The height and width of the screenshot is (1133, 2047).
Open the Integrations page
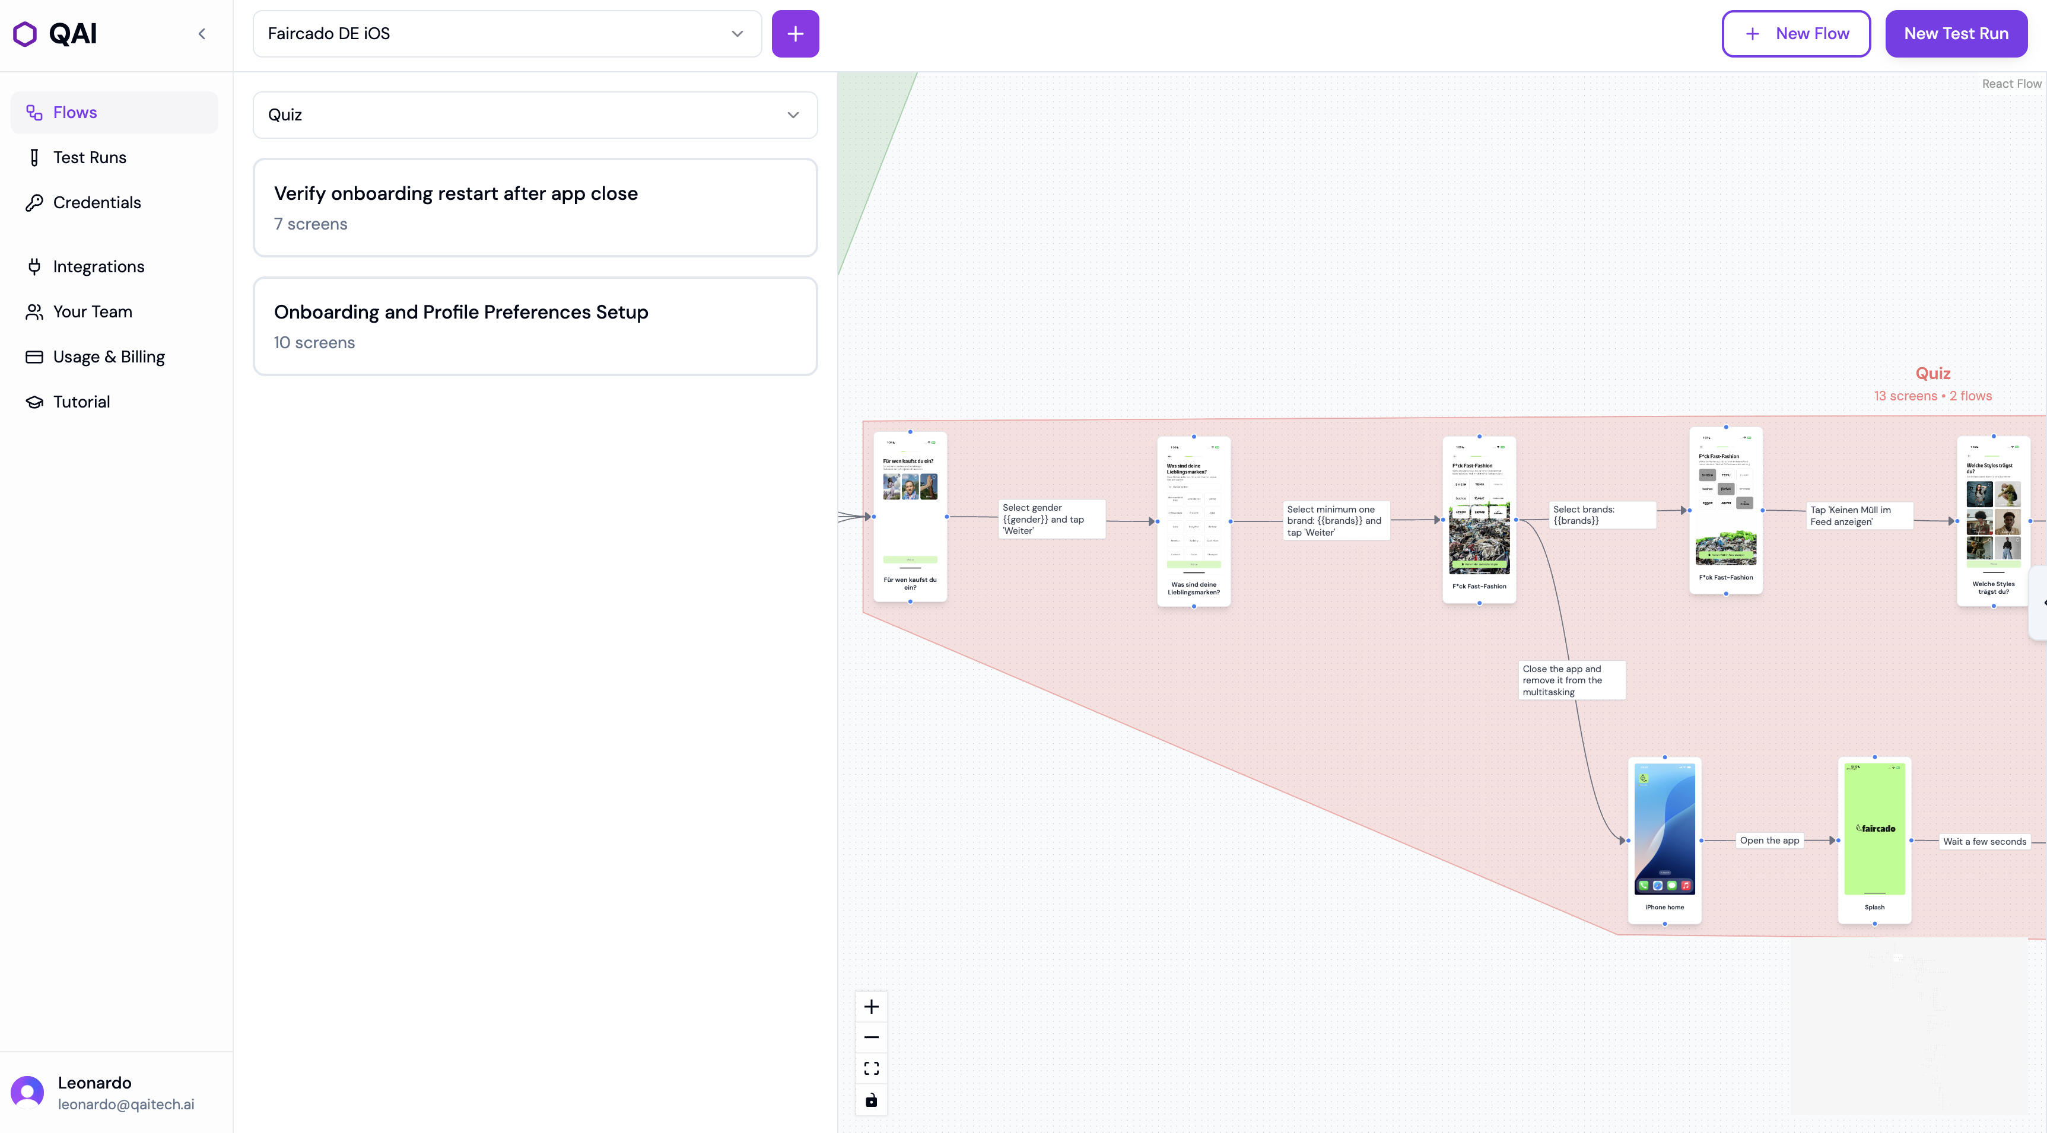[x=98, y=267]
